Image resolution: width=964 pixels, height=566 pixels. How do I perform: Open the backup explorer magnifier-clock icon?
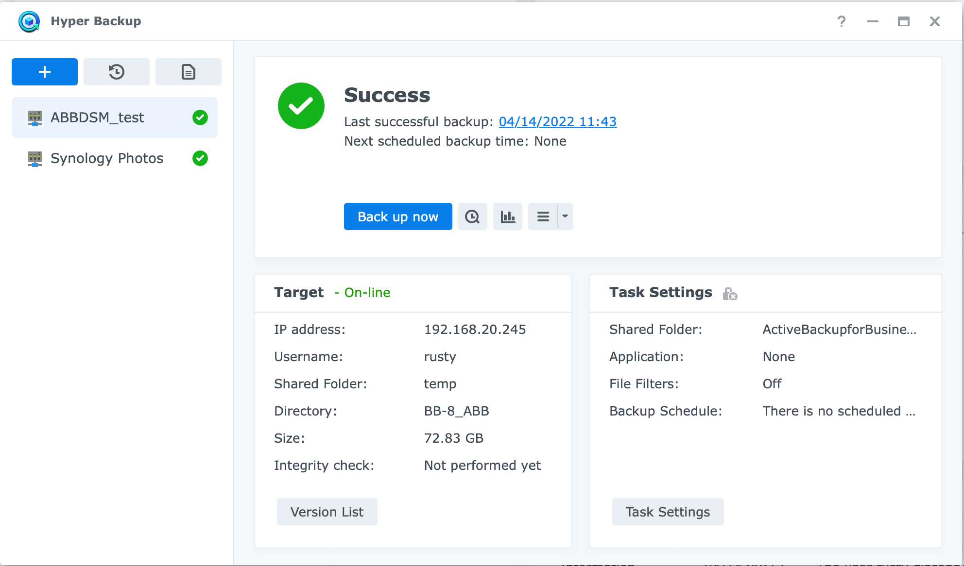(473, 216)
